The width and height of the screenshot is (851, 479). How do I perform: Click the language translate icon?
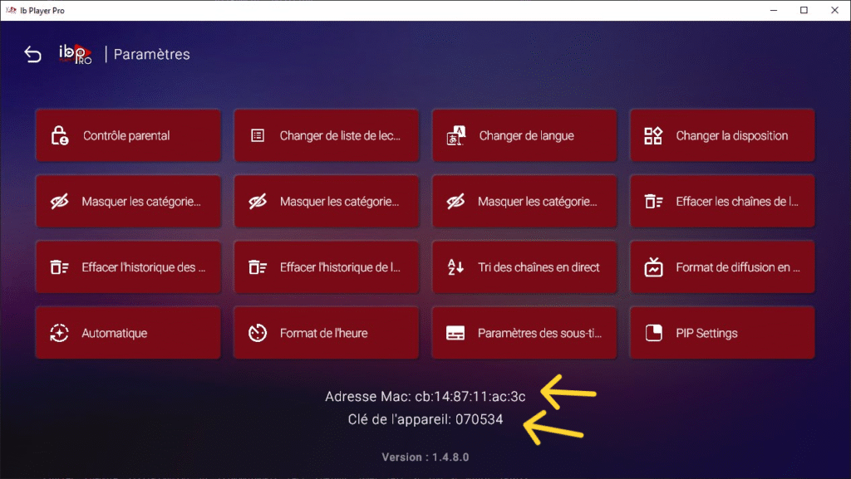(x=456, y=135)
